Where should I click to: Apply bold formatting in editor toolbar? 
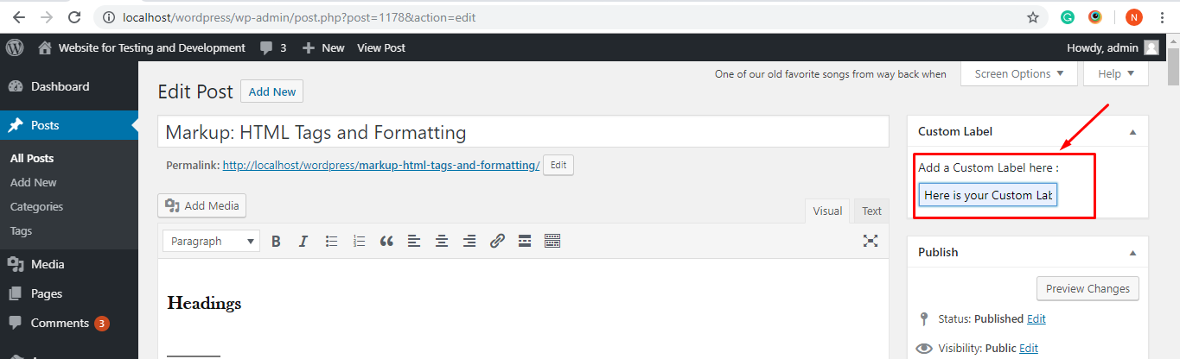tap(276, 242)
